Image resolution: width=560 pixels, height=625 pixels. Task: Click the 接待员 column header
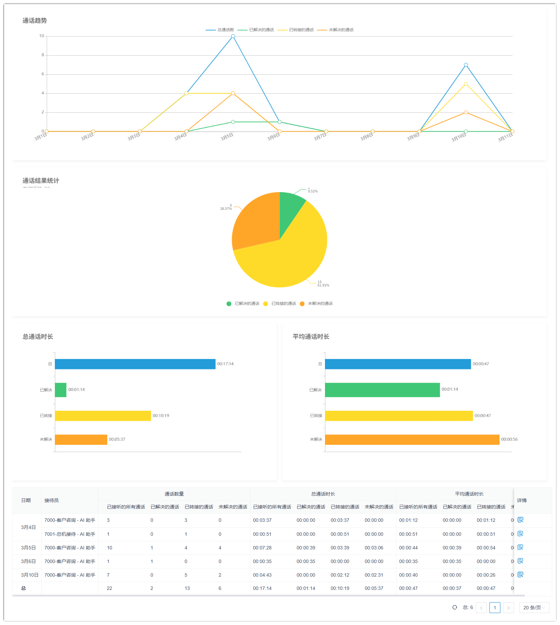[51, 500]
